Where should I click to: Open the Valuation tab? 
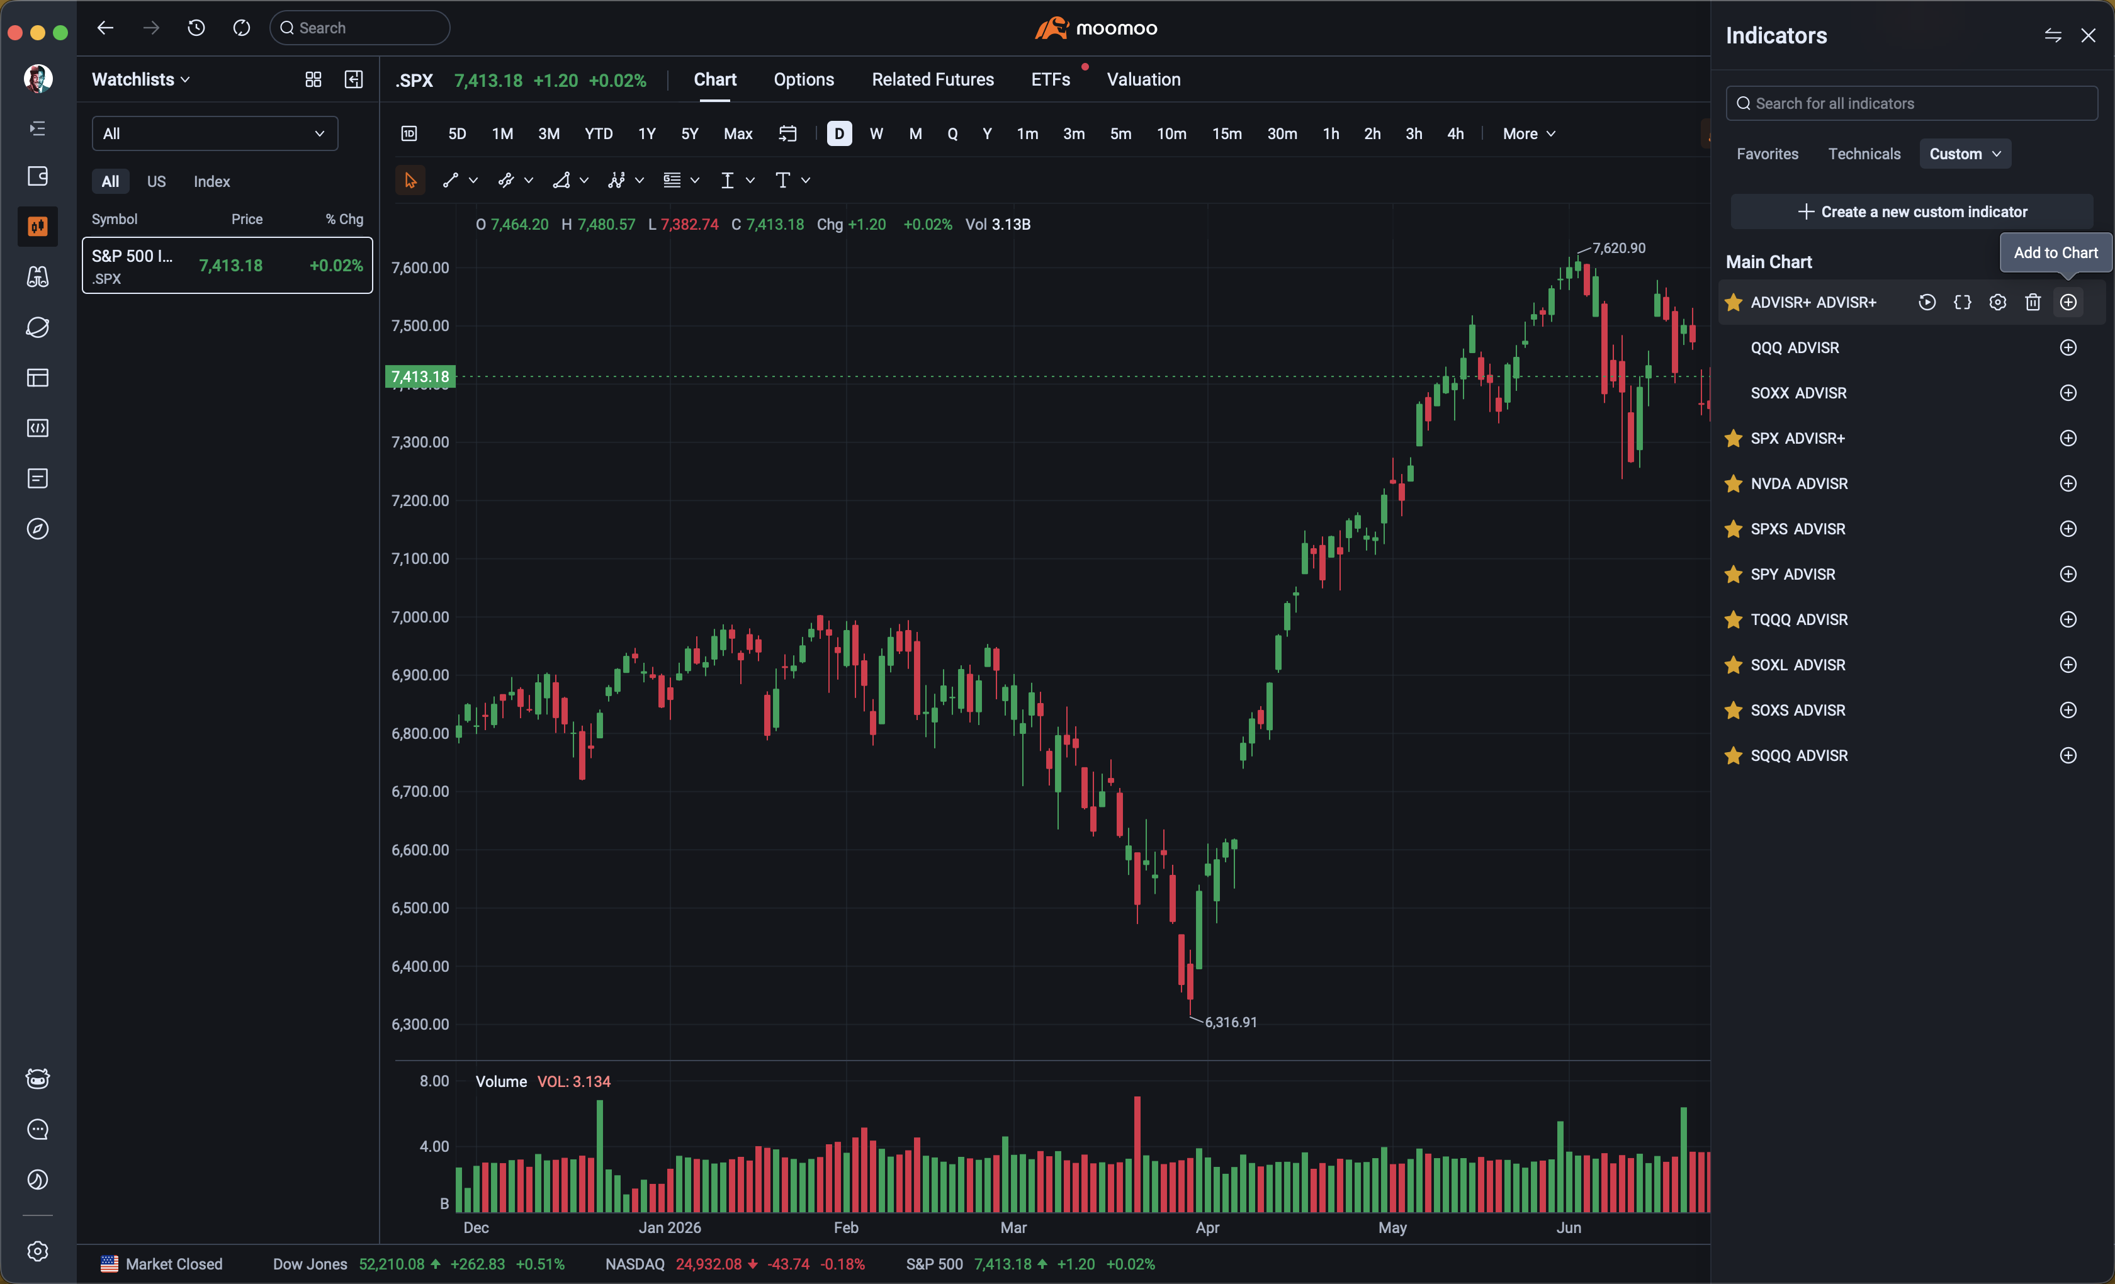coord(1143,80)
